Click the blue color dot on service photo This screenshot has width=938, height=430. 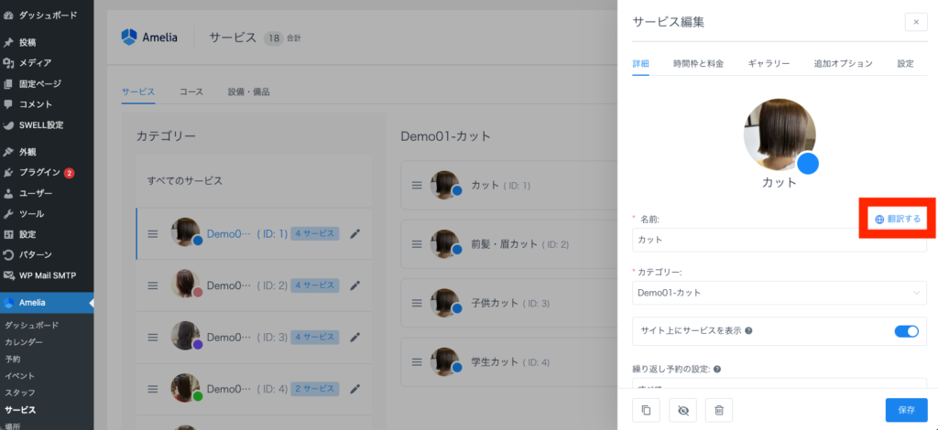807,164
